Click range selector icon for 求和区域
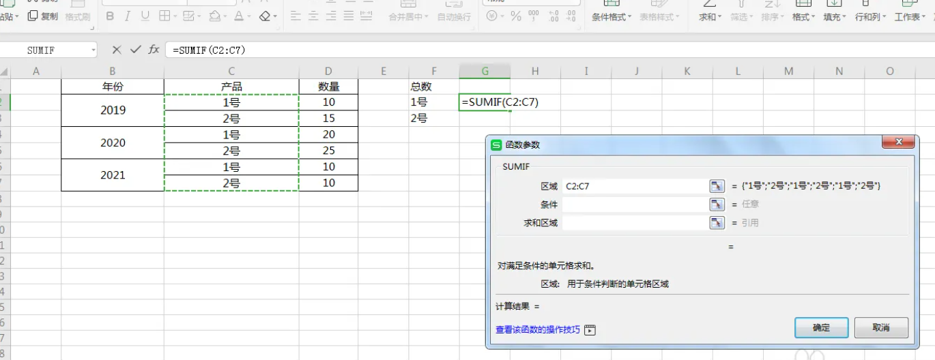 [x=717, y=223]
